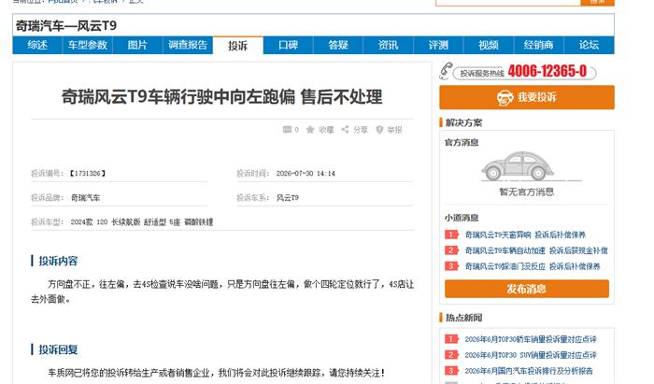Click the hotline number 4006-12365-0
The height and width of the screenshot is (384, 654).
tap(547, 71)
